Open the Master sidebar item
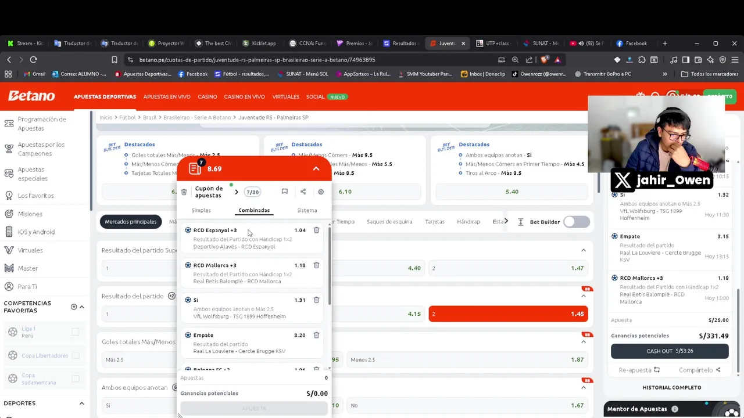744x418 pixels. pyautogui.click(x=27, y=269)
